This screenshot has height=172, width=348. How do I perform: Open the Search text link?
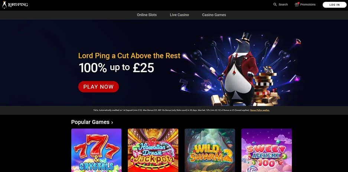tap(283, 4)
